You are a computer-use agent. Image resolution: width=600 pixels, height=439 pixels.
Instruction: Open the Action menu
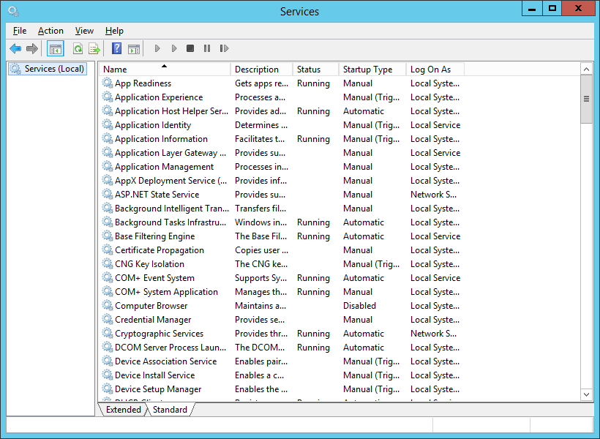[50, 31]
